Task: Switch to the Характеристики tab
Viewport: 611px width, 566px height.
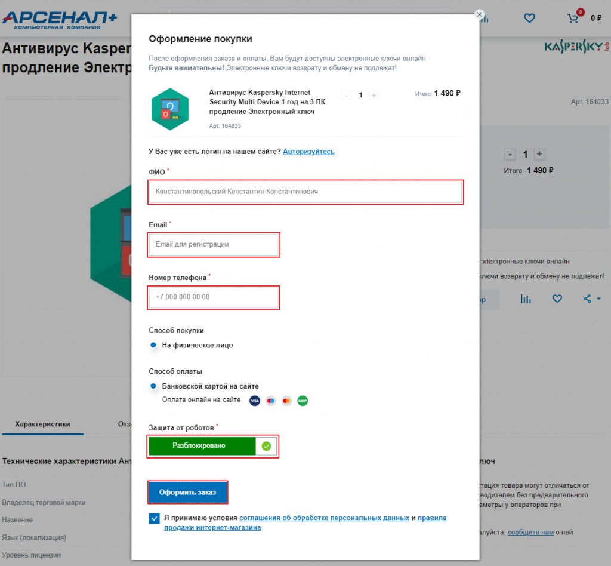Action: (x=42, y=424)
